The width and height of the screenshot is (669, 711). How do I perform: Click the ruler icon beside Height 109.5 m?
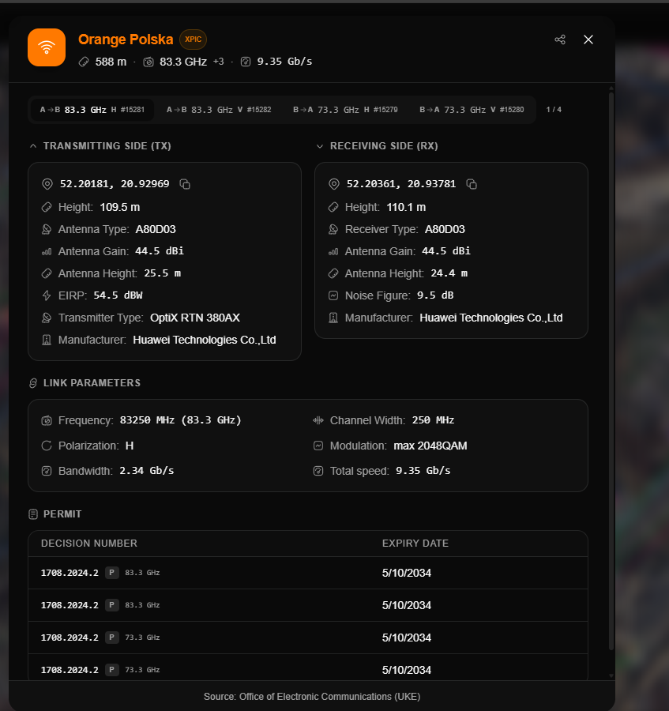click(x=47, y=207)
